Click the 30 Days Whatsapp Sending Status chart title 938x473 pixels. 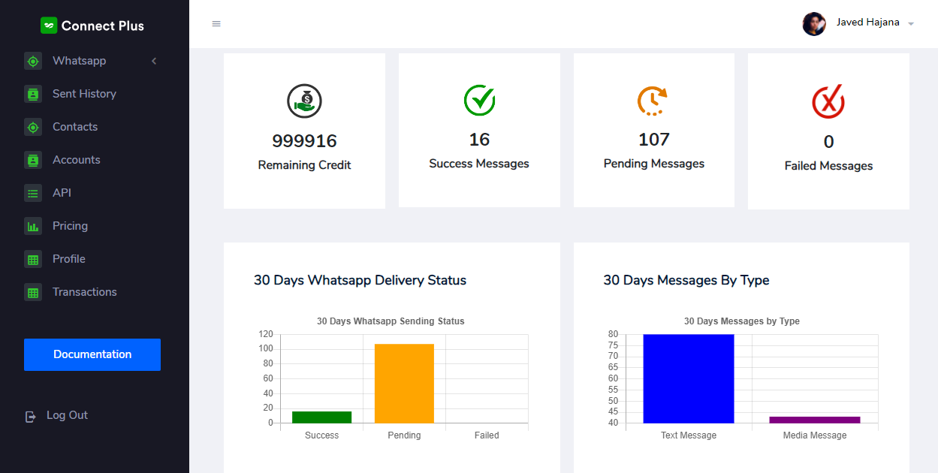click(391, 321)
